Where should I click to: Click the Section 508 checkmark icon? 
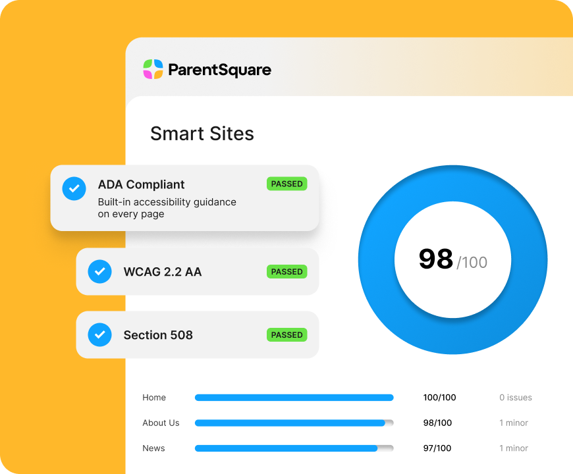point(99,334)
